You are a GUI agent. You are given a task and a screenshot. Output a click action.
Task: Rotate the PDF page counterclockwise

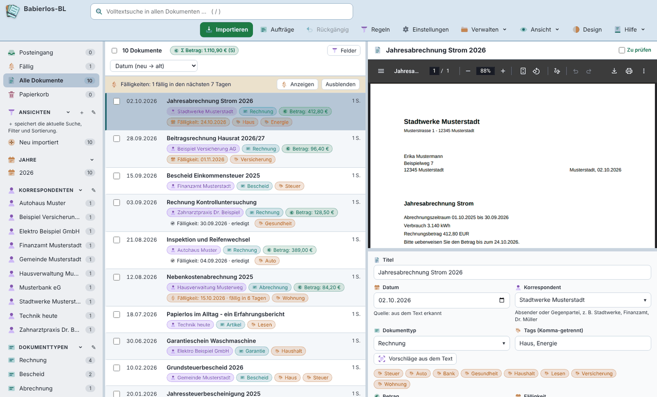pos(537,71)
